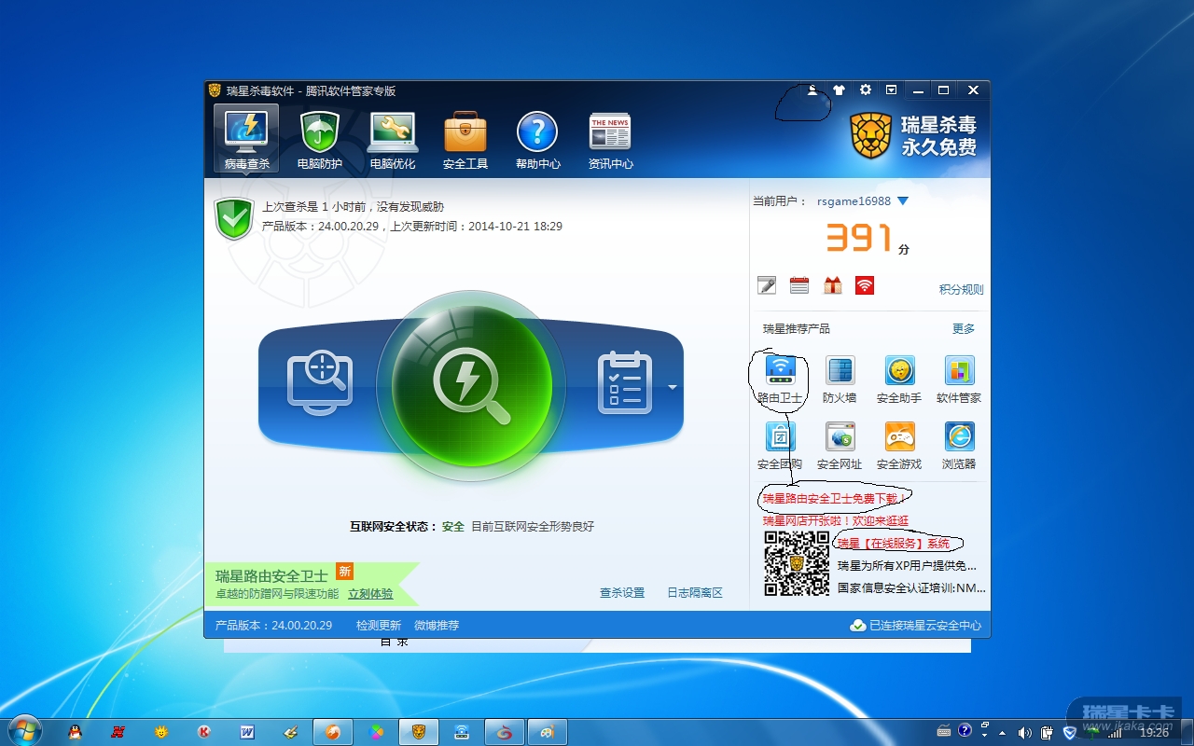
Task: Open the 防火墙 firewall product
Action: 840,380
